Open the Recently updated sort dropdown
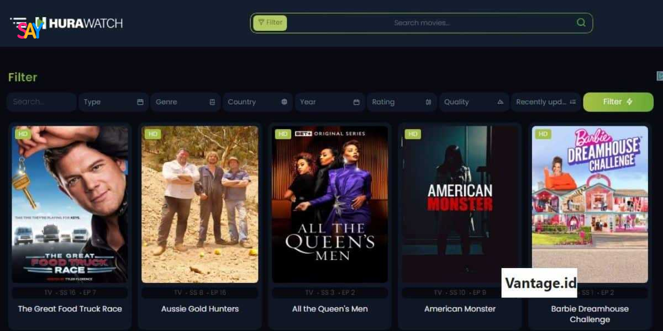This screenshot has width=663, height=331. pos(546,102)
